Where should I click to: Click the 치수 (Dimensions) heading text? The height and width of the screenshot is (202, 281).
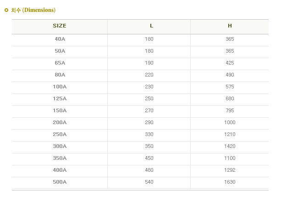coord(33,10)
